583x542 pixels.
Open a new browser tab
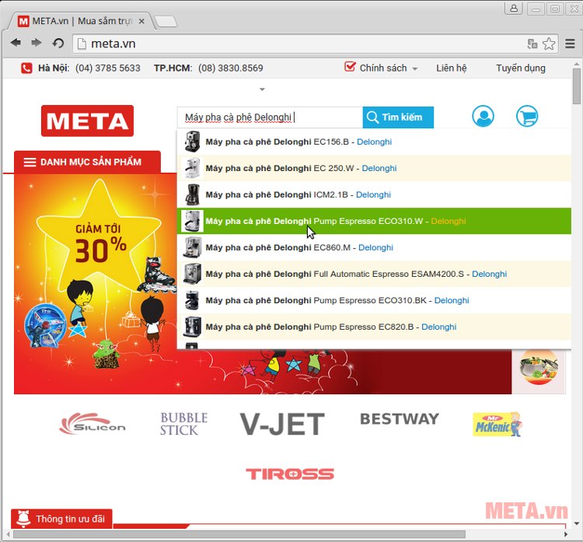pyautogui.click(x=166, y=22)
